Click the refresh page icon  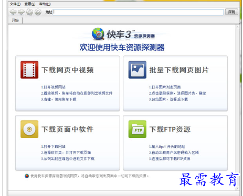point(29,12)
